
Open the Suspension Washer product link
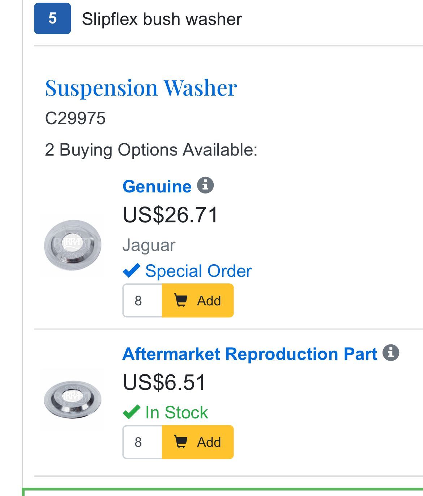[x=141, y=88]
